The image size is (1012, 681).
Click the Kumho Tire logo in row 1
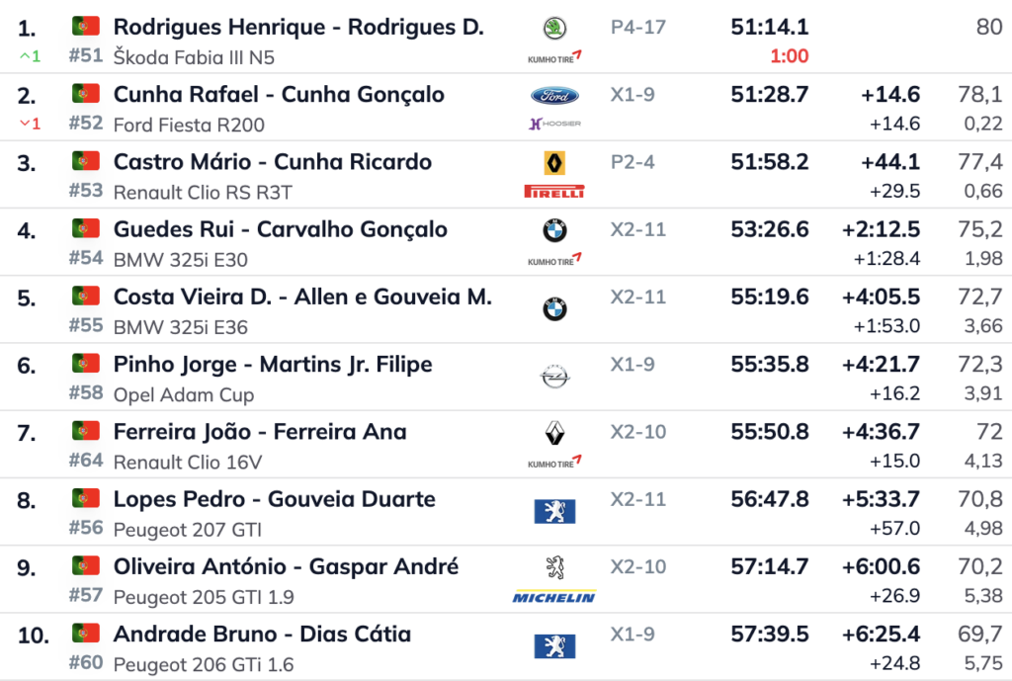point(554,56)
